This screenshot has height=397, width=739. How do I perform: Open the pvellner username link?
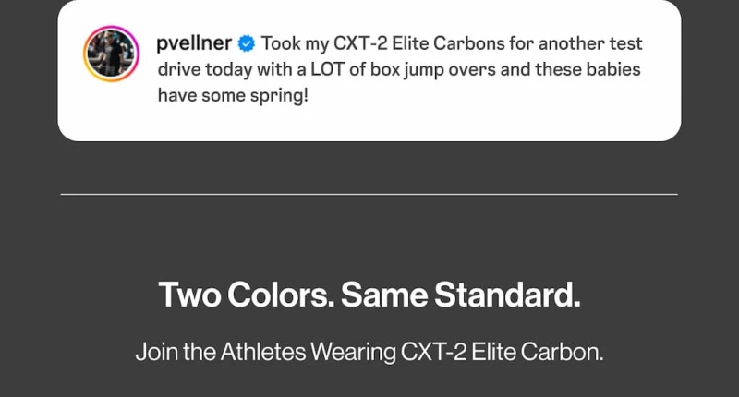click(x=194, y=43)
